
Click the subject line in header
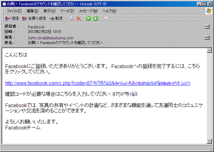click(65, 42)
